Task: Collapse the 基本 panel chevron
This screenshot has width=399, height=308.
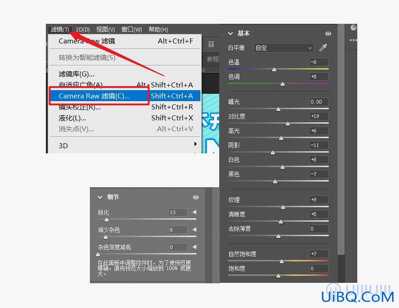Action: [231, 33]
